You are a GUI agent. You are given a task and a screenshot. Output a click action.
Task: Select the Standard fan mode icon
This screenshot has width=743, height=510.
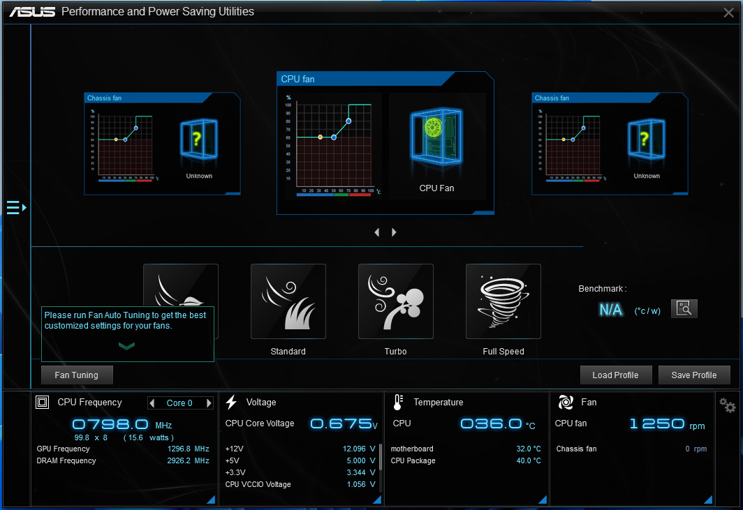288,301
